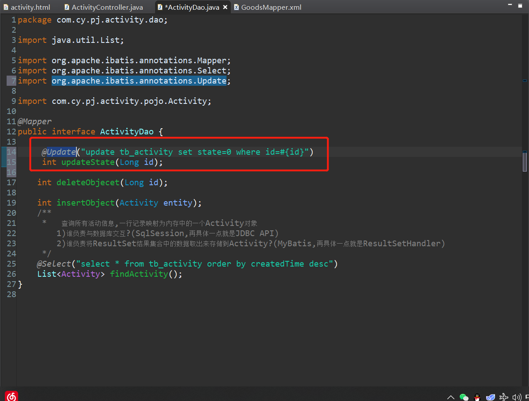Image resolution: width=529 pixels, height=401 pixels.
Task: Maximize the editor area
Action: (x=520, y=5)
